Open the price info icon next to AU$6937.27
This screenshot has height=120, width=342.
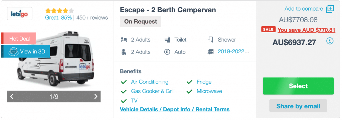coord(330,41)
